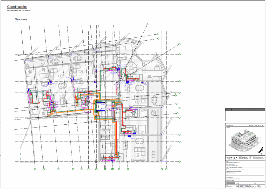Click the TEWIZA company logo
The width and height of the screenshot is (266, 189).
[232, 158]
